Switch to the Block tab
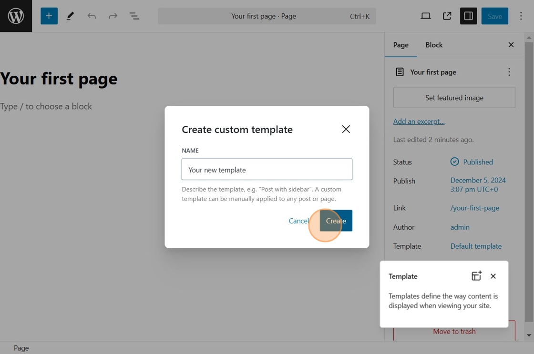Image resolution: width=534 pixels, height=354 pixels. point(434,45)
